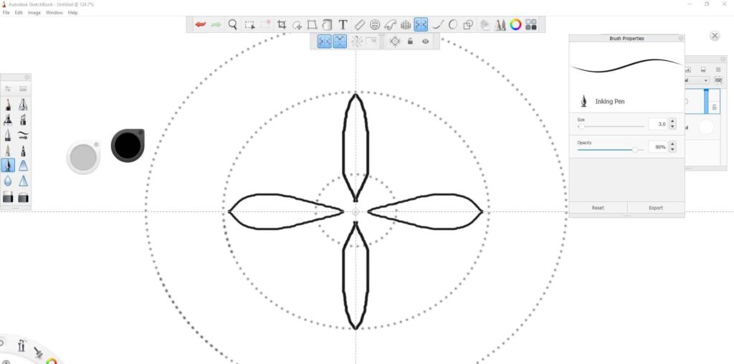Click the radial symmetry count field

(x=371, y=41)
